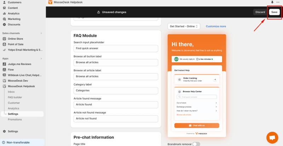Viewport: 283px width, 146px height.
Task: Open Analytics under MooseDesk Helpdesk
Action: (13, 109)
